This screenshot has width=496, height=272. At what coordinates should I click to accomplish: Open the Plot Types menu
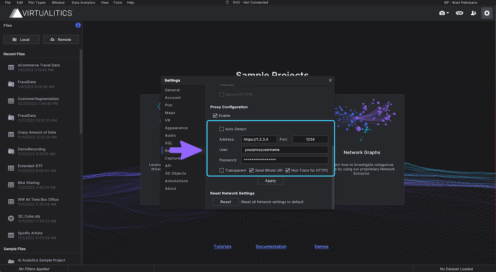(x=37, y=2)
